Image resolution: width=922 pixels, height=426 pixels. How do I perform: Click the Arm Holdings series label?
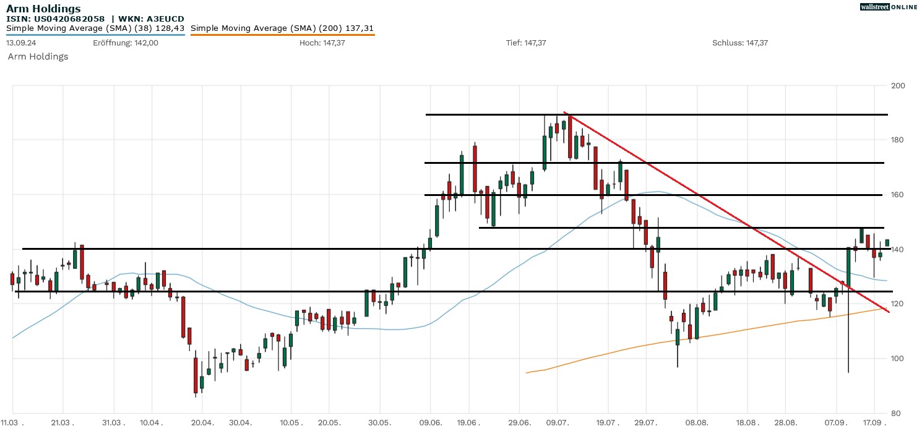pos(38,56)
